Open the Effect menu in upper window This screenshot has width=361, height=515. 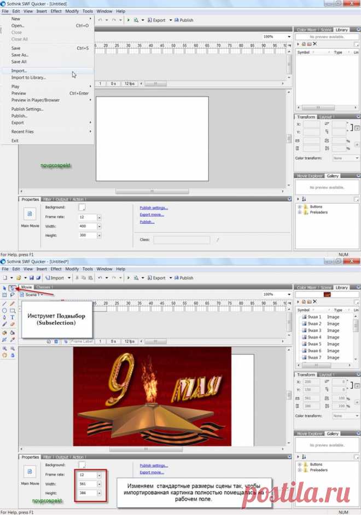pyautogui.click(x=56, y=11)
